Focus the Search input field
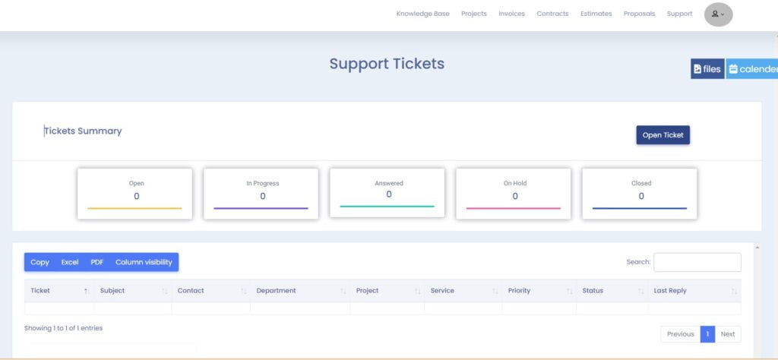This screenshot has width=778, height=360. pyautogui.click(x=697, y=262)
